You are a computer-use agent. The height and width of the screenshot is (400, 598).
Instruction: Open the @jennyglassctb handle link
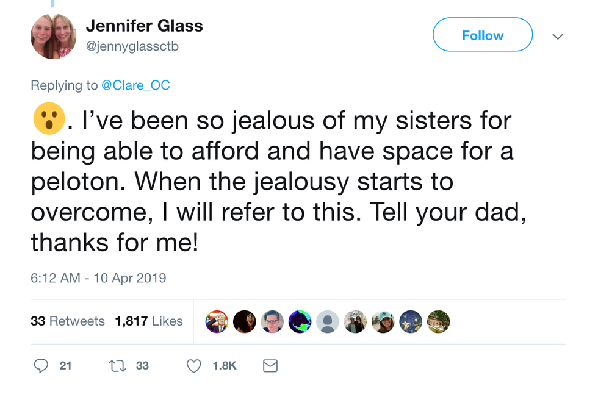(x=132, y=46)
